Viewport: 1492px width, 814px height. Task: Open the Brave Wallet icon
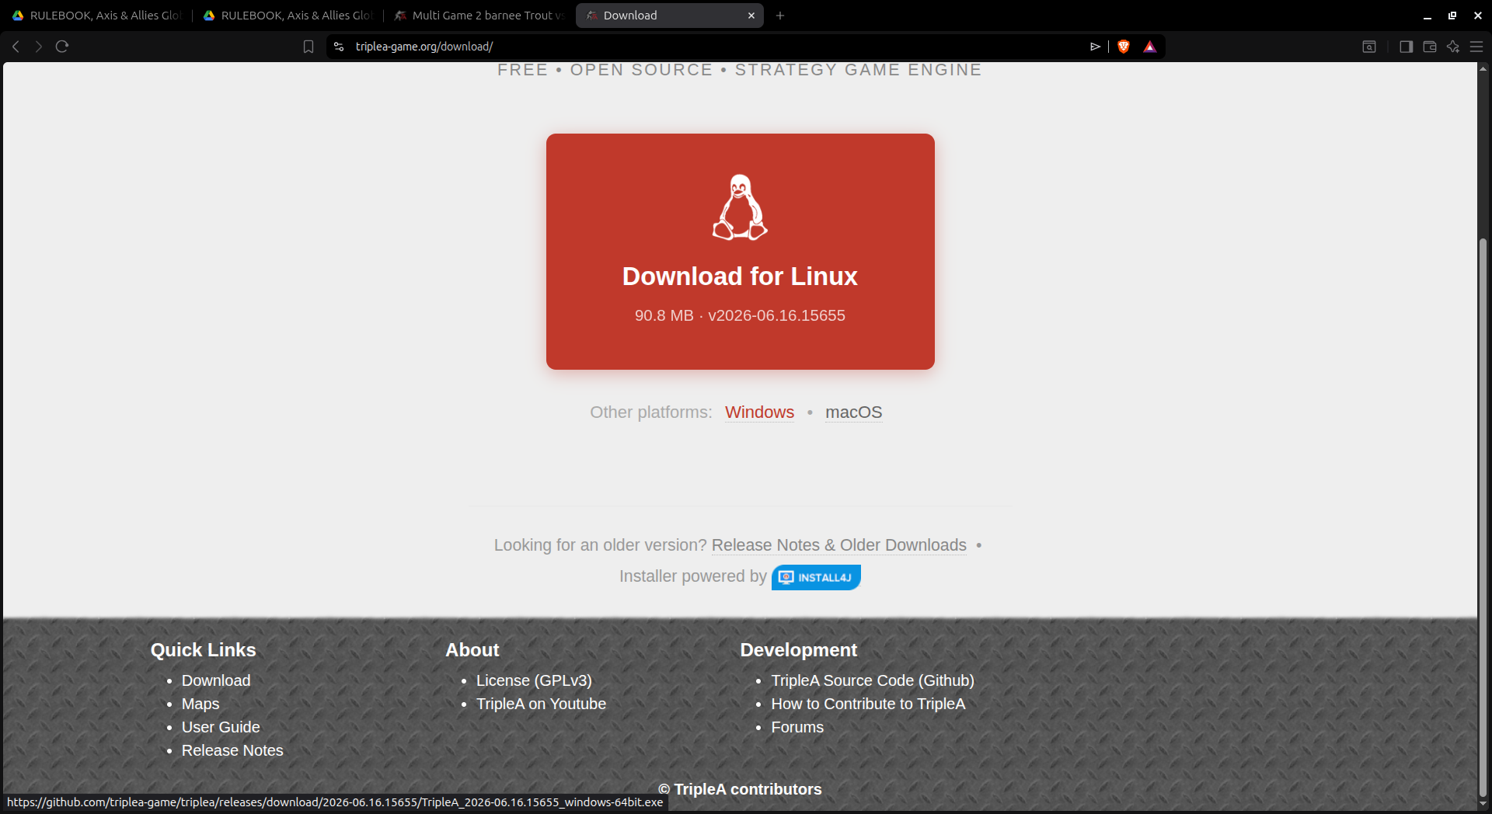(1429, 47)
